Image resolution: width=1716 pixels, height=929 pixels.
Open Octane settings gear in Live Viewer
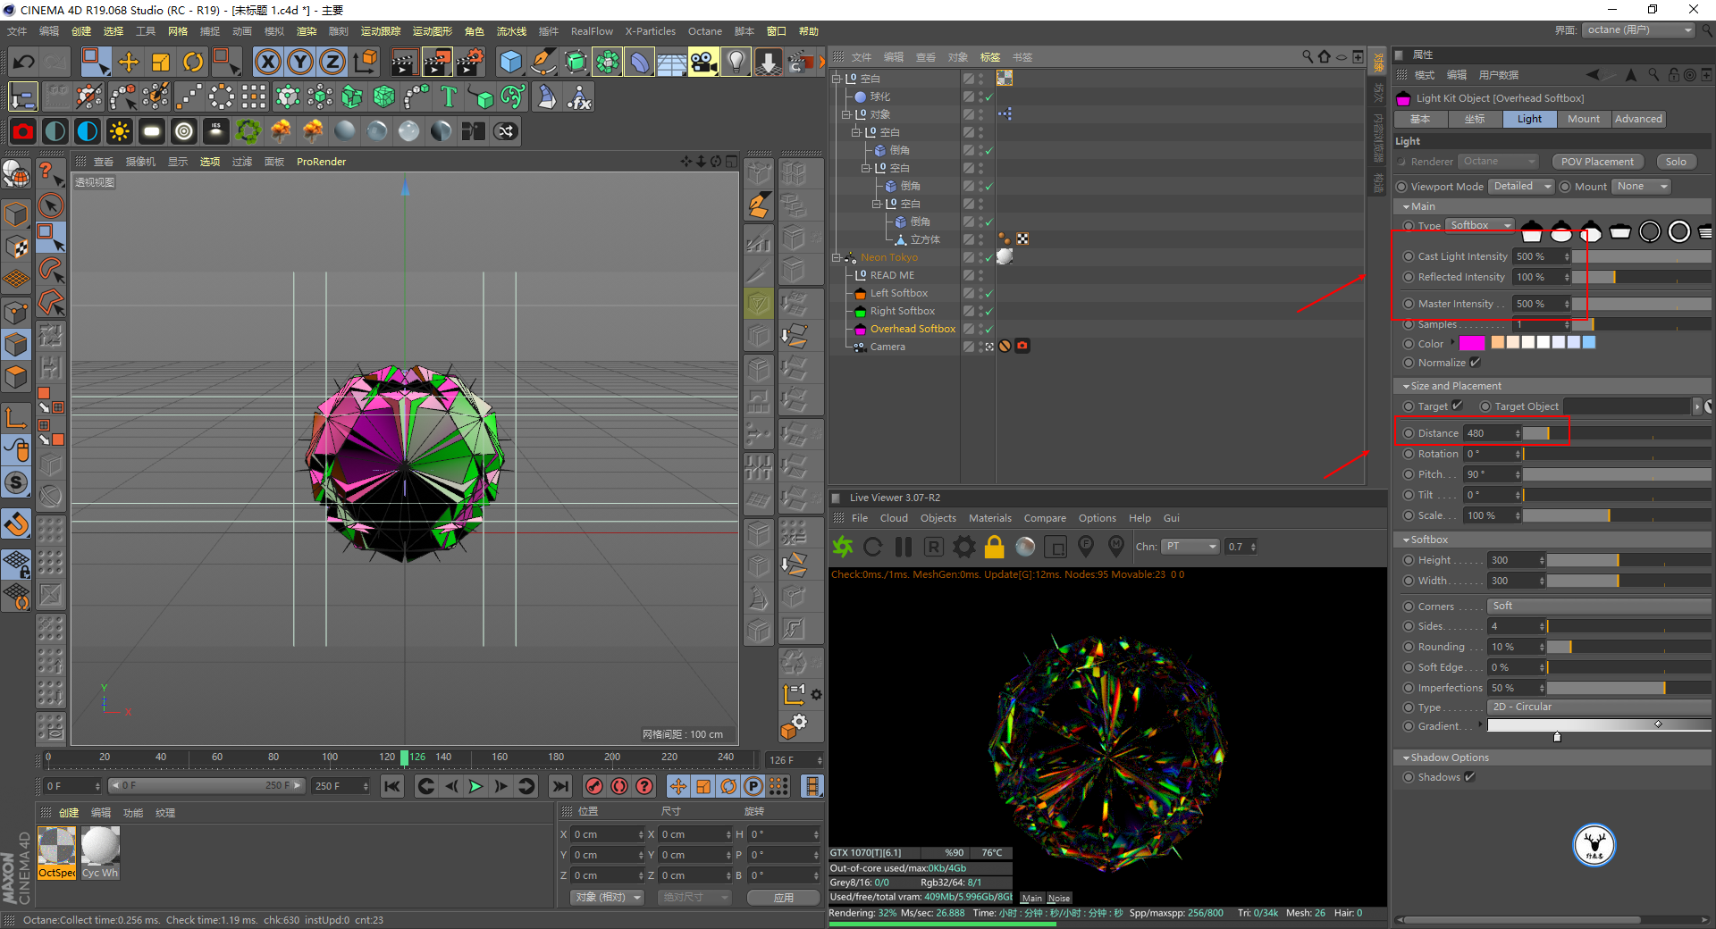click(963, 547)
